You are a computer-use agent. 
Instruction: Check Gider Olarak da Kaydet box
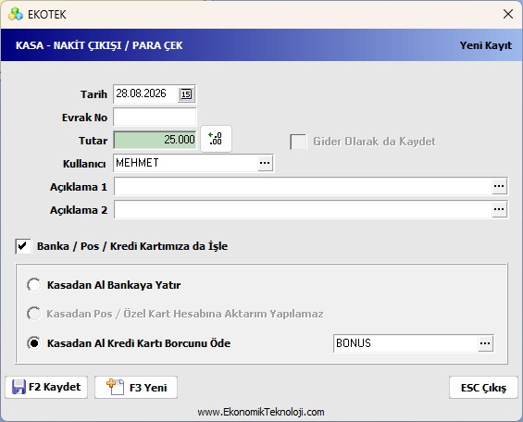[298, 142]
